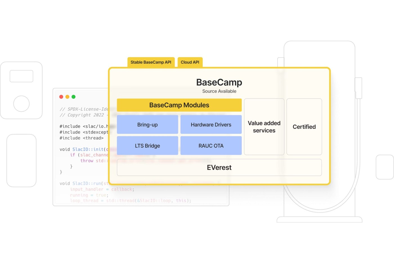Click the '// SPDX-License-Ide' comment line
The height and width of the screenshot is (263, 394).
(x=84, y=109)
